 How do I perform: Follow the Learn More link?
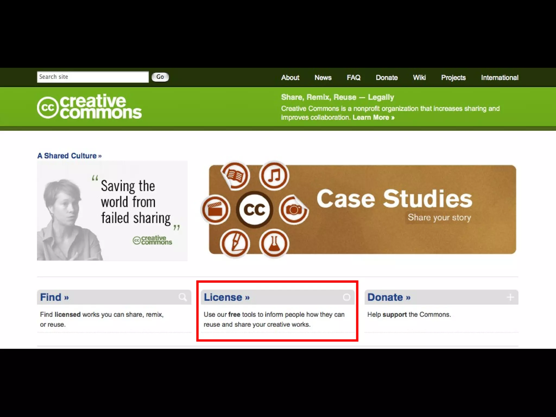373,118
